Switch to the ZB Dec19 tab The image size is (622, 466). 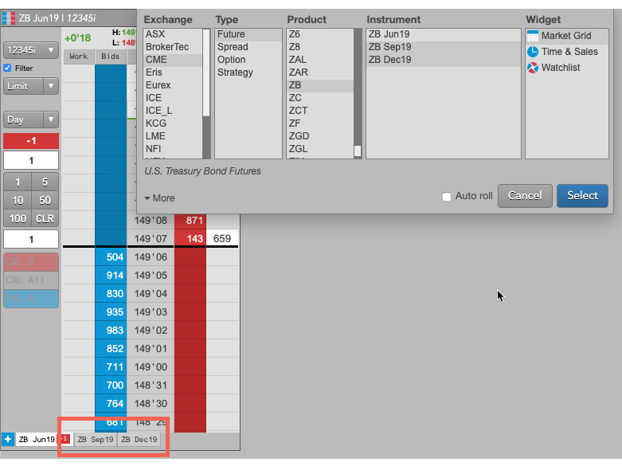click(139, 440)
